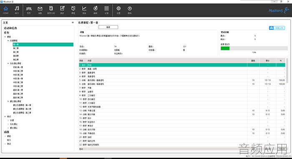Select 爵士乐理课程·第一章 tree item
292x159 pixels.
pos(22,105)
